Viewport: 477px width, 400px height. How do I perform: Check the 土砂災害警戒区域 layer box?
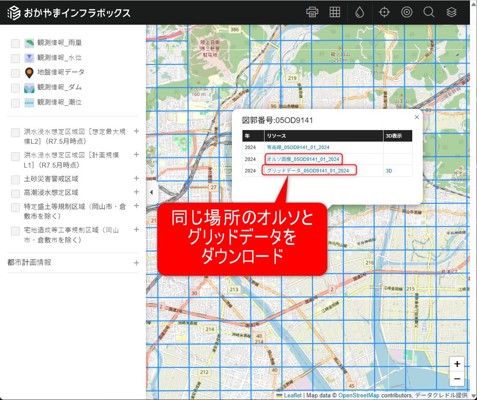15,179
